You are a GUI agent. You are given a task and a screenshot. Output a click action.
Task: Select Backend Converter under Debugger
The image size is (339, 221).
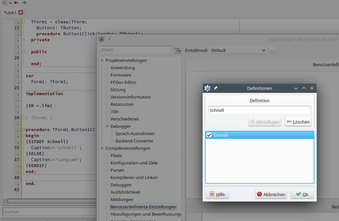[134, 141]
